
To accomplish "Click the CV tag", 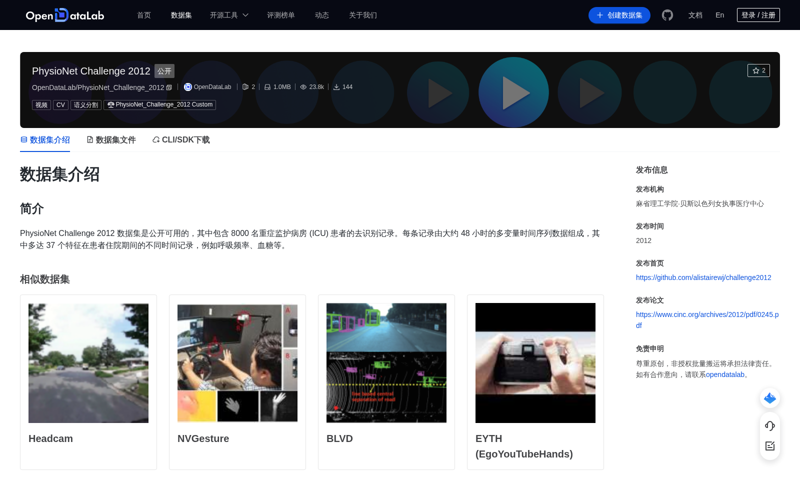I will 60,105.
